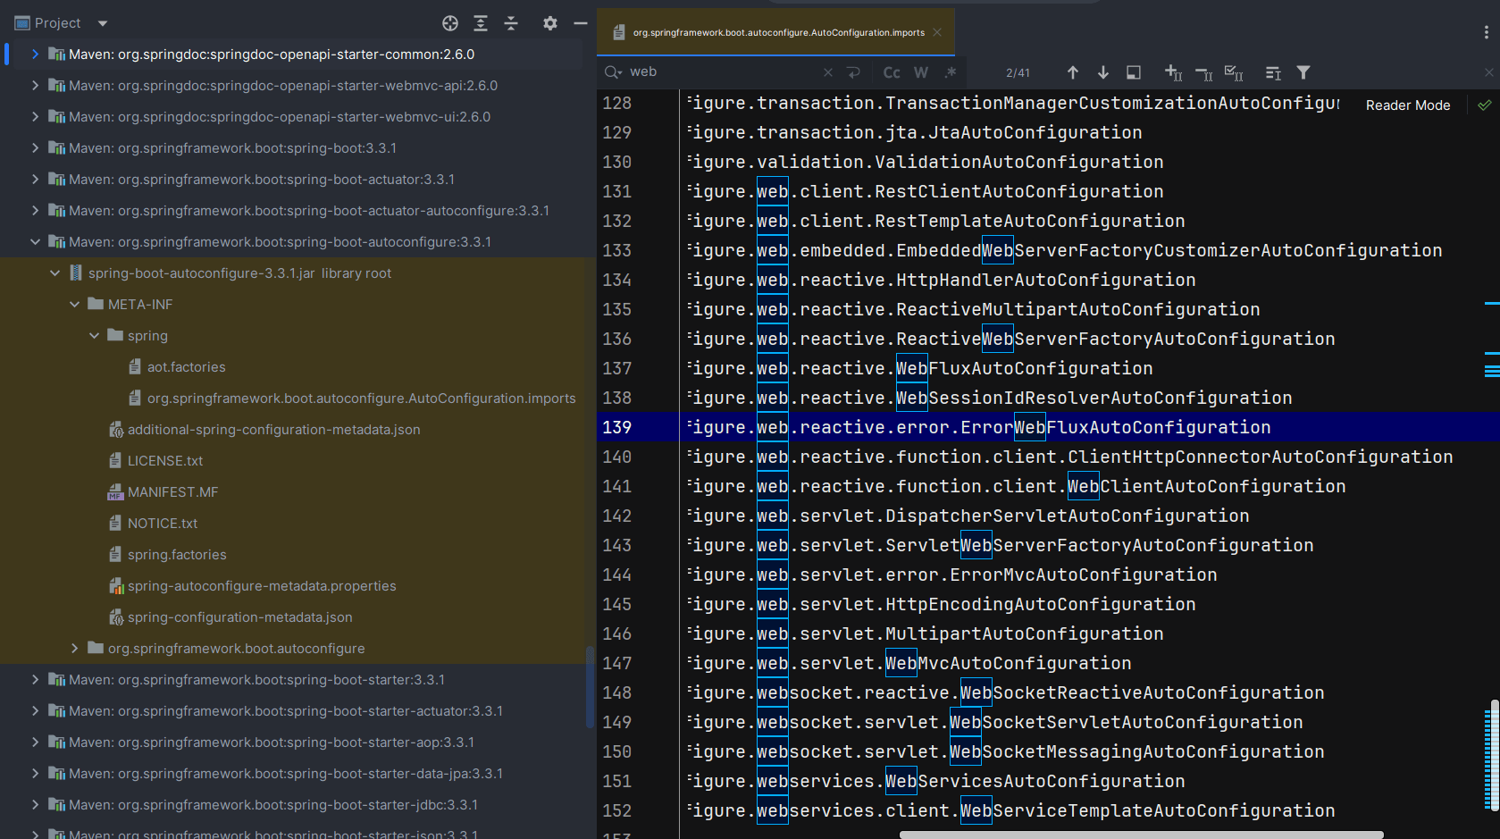The height and width of the screenshot is (839, 1500).
Task: Click the Reader Mode button
Action: (1408, 105)
